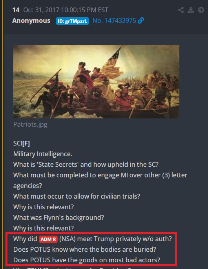The image size is (208, 269).
Task: Click the Military Intelligence line
Action: point(43,154)
